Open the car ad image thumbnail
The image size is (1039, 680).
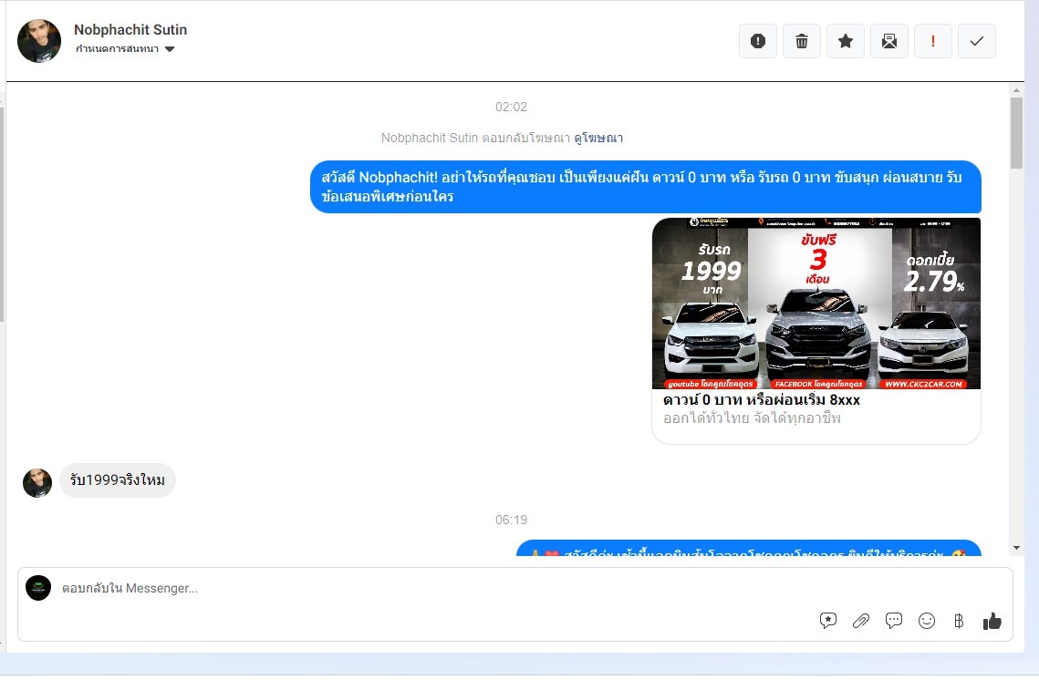pyautogui.click(x=816, y=304)
